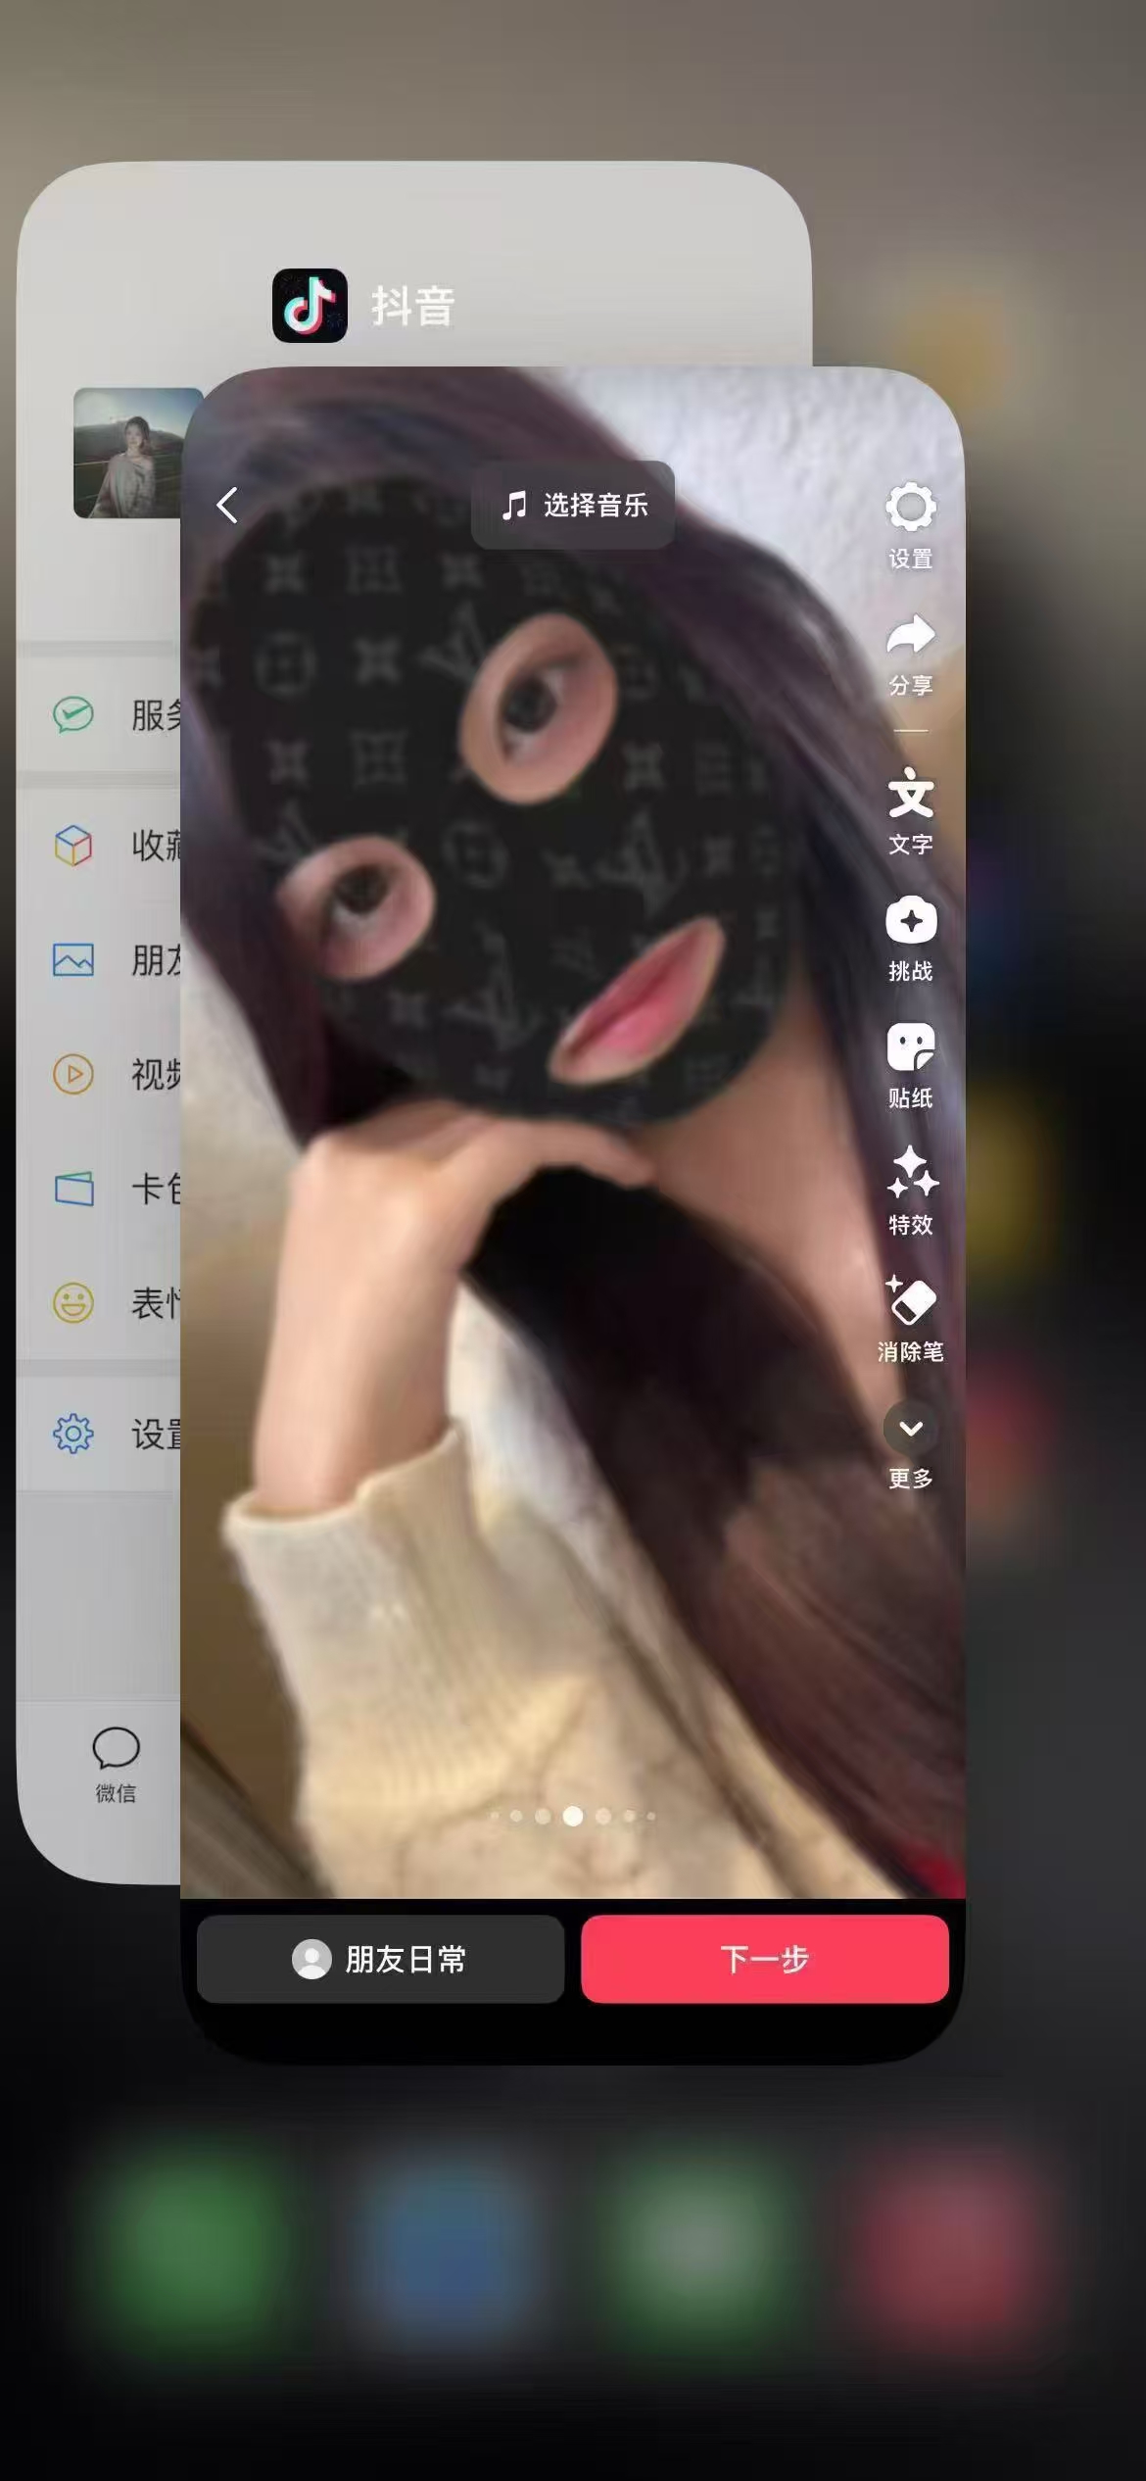
Task: Open the 特效 effects tool
Action: point(911,1173)
